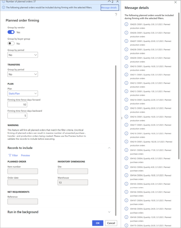181x228 pixels.
Task: Click the Site field
Action: click(73, 171)
